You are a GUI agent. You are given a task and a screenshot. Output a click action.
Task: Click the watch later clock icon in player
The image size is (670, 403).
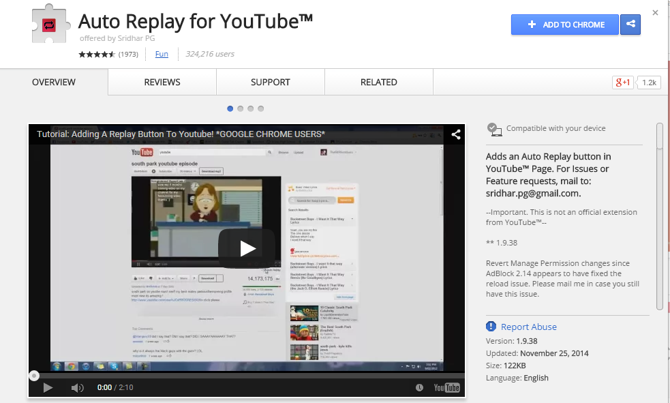point(421,387)
